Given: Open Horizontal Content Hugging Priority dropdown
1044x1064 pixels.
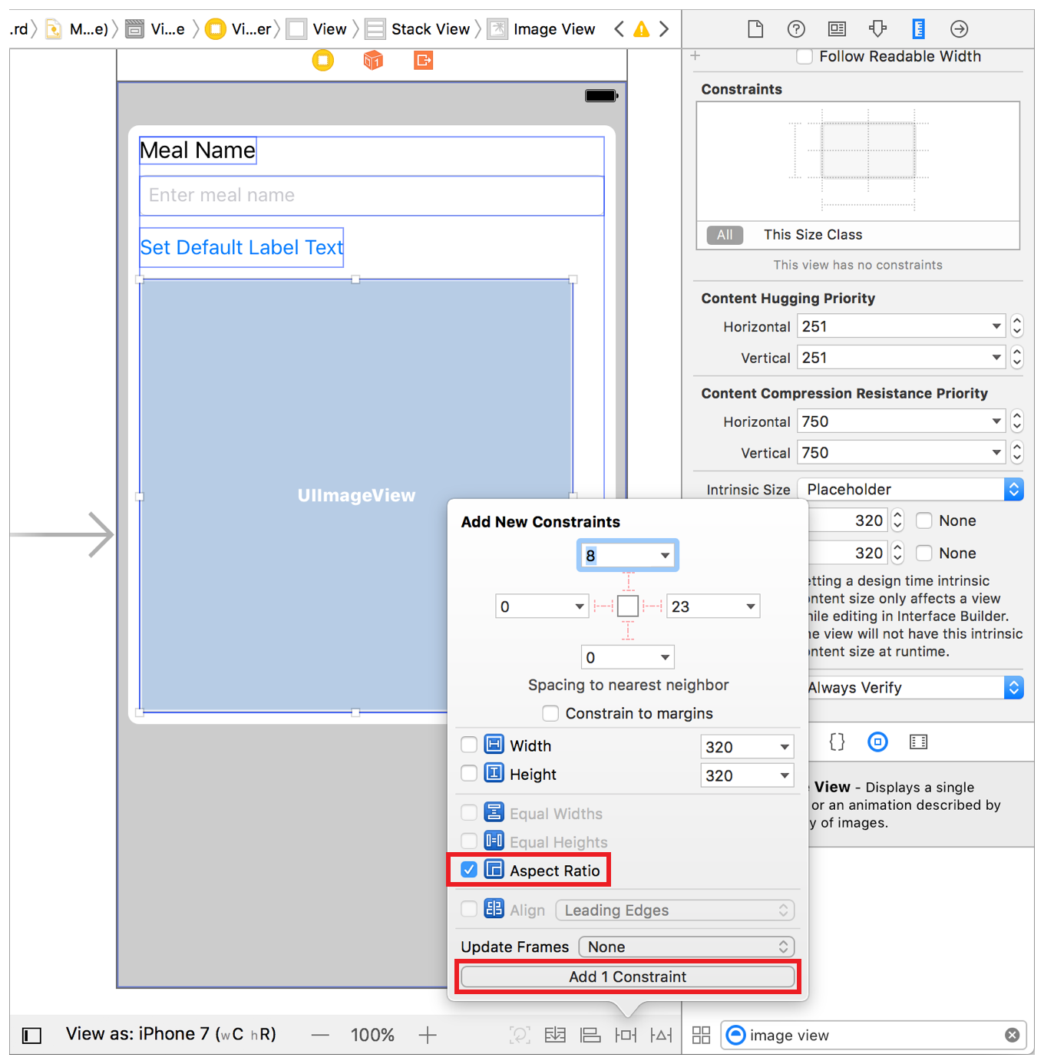Looking at the screenshot, I should (x=996, y=326).
